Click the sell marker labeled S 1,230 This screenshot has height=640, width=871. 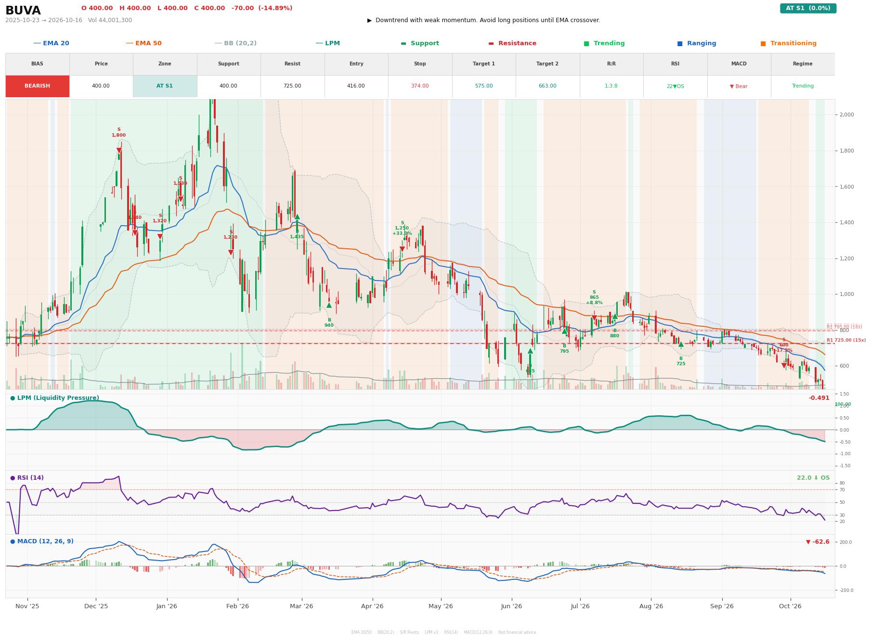[231, 253]
